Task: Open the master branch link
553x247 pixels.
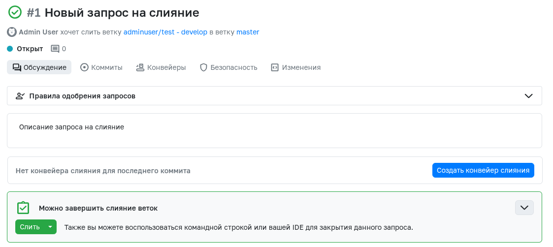Action: [x=248, y=32]
